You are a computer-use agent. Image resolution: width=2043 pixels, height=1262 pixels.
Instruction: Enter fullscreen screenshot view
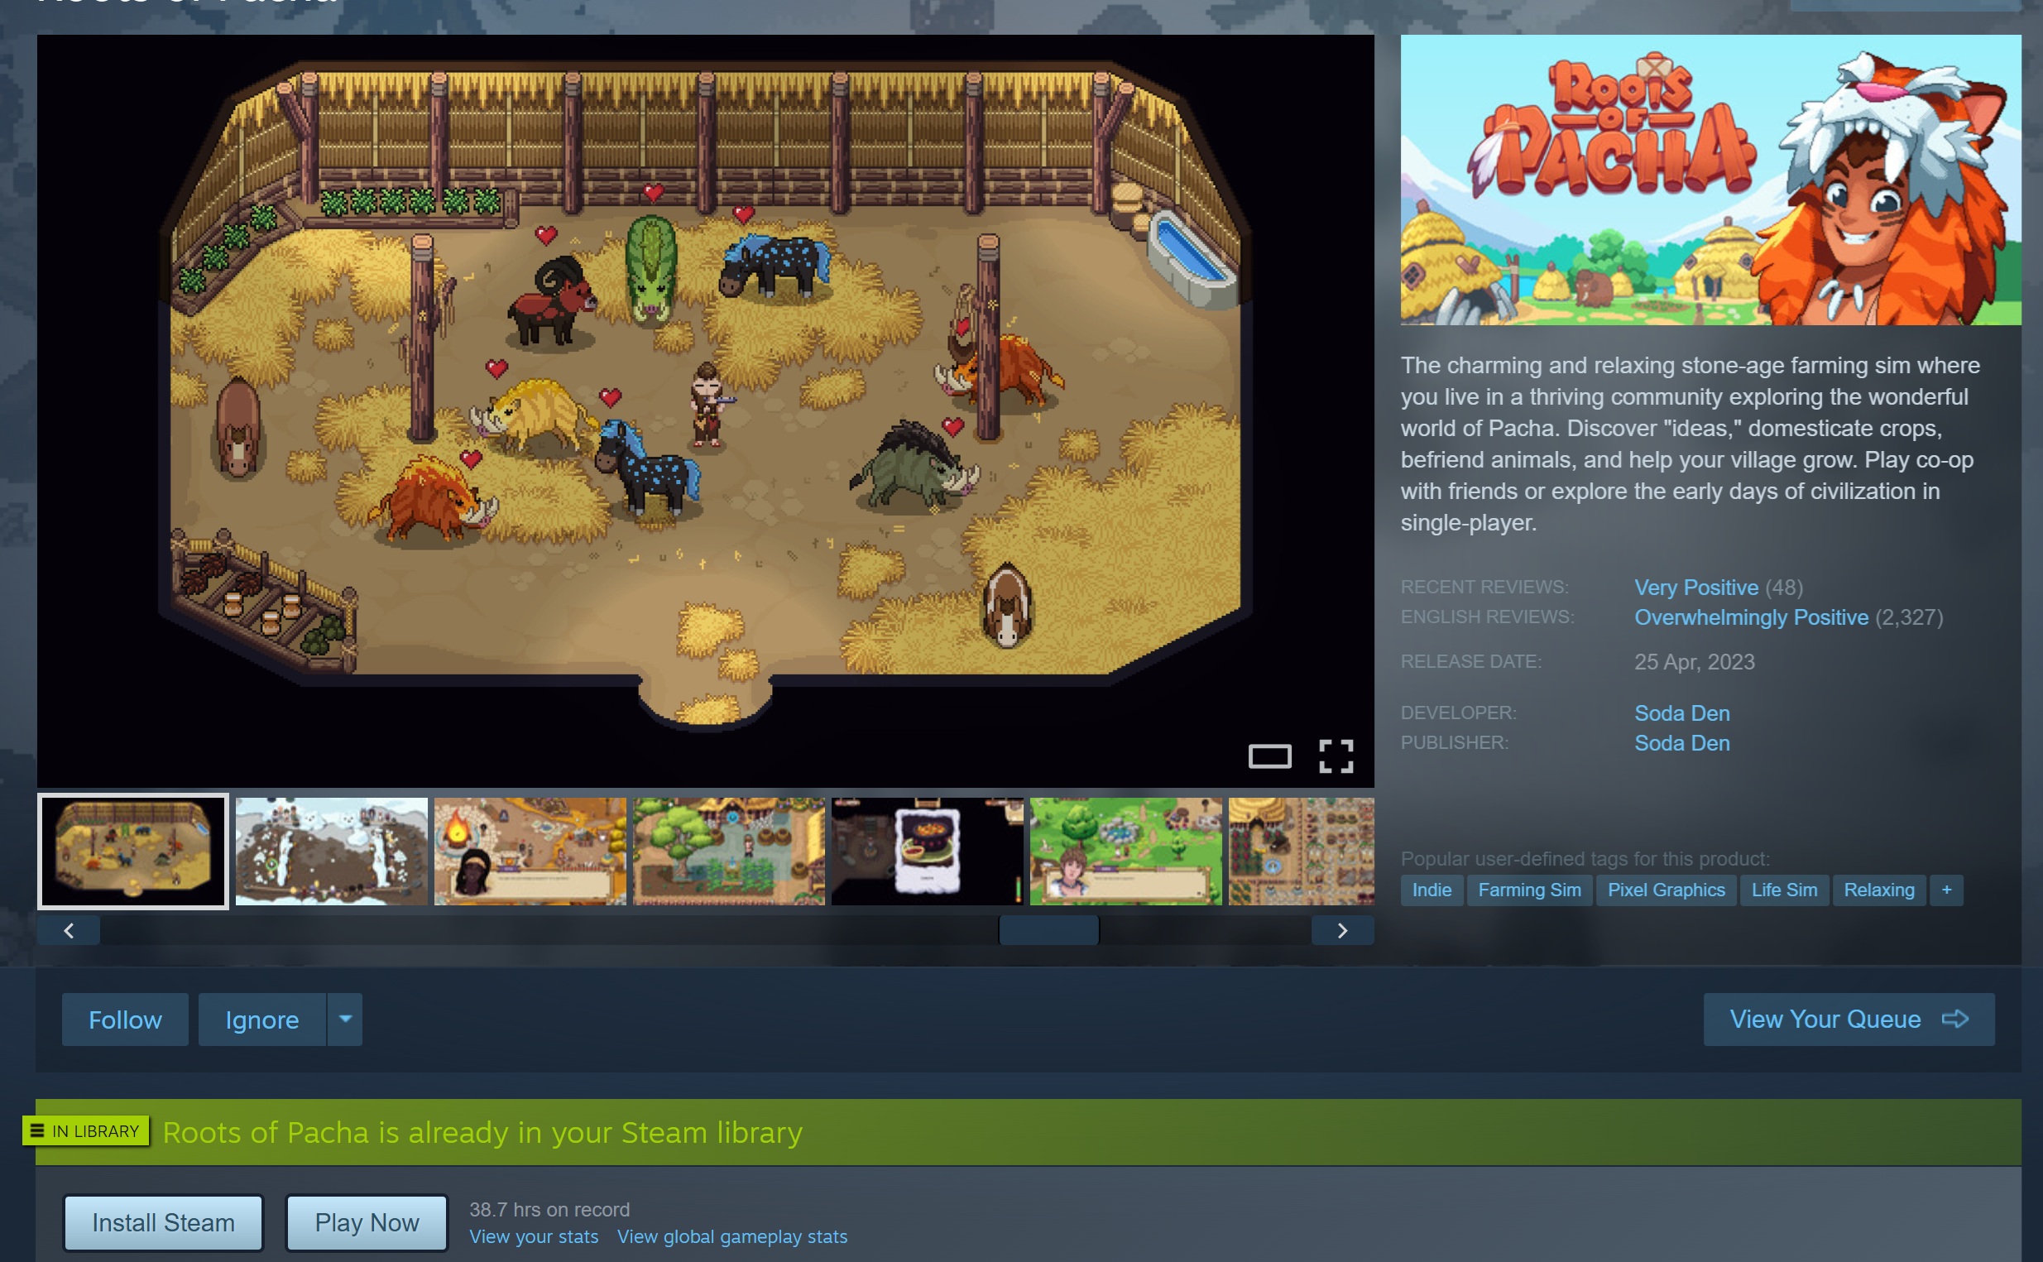coord(1336,756)
